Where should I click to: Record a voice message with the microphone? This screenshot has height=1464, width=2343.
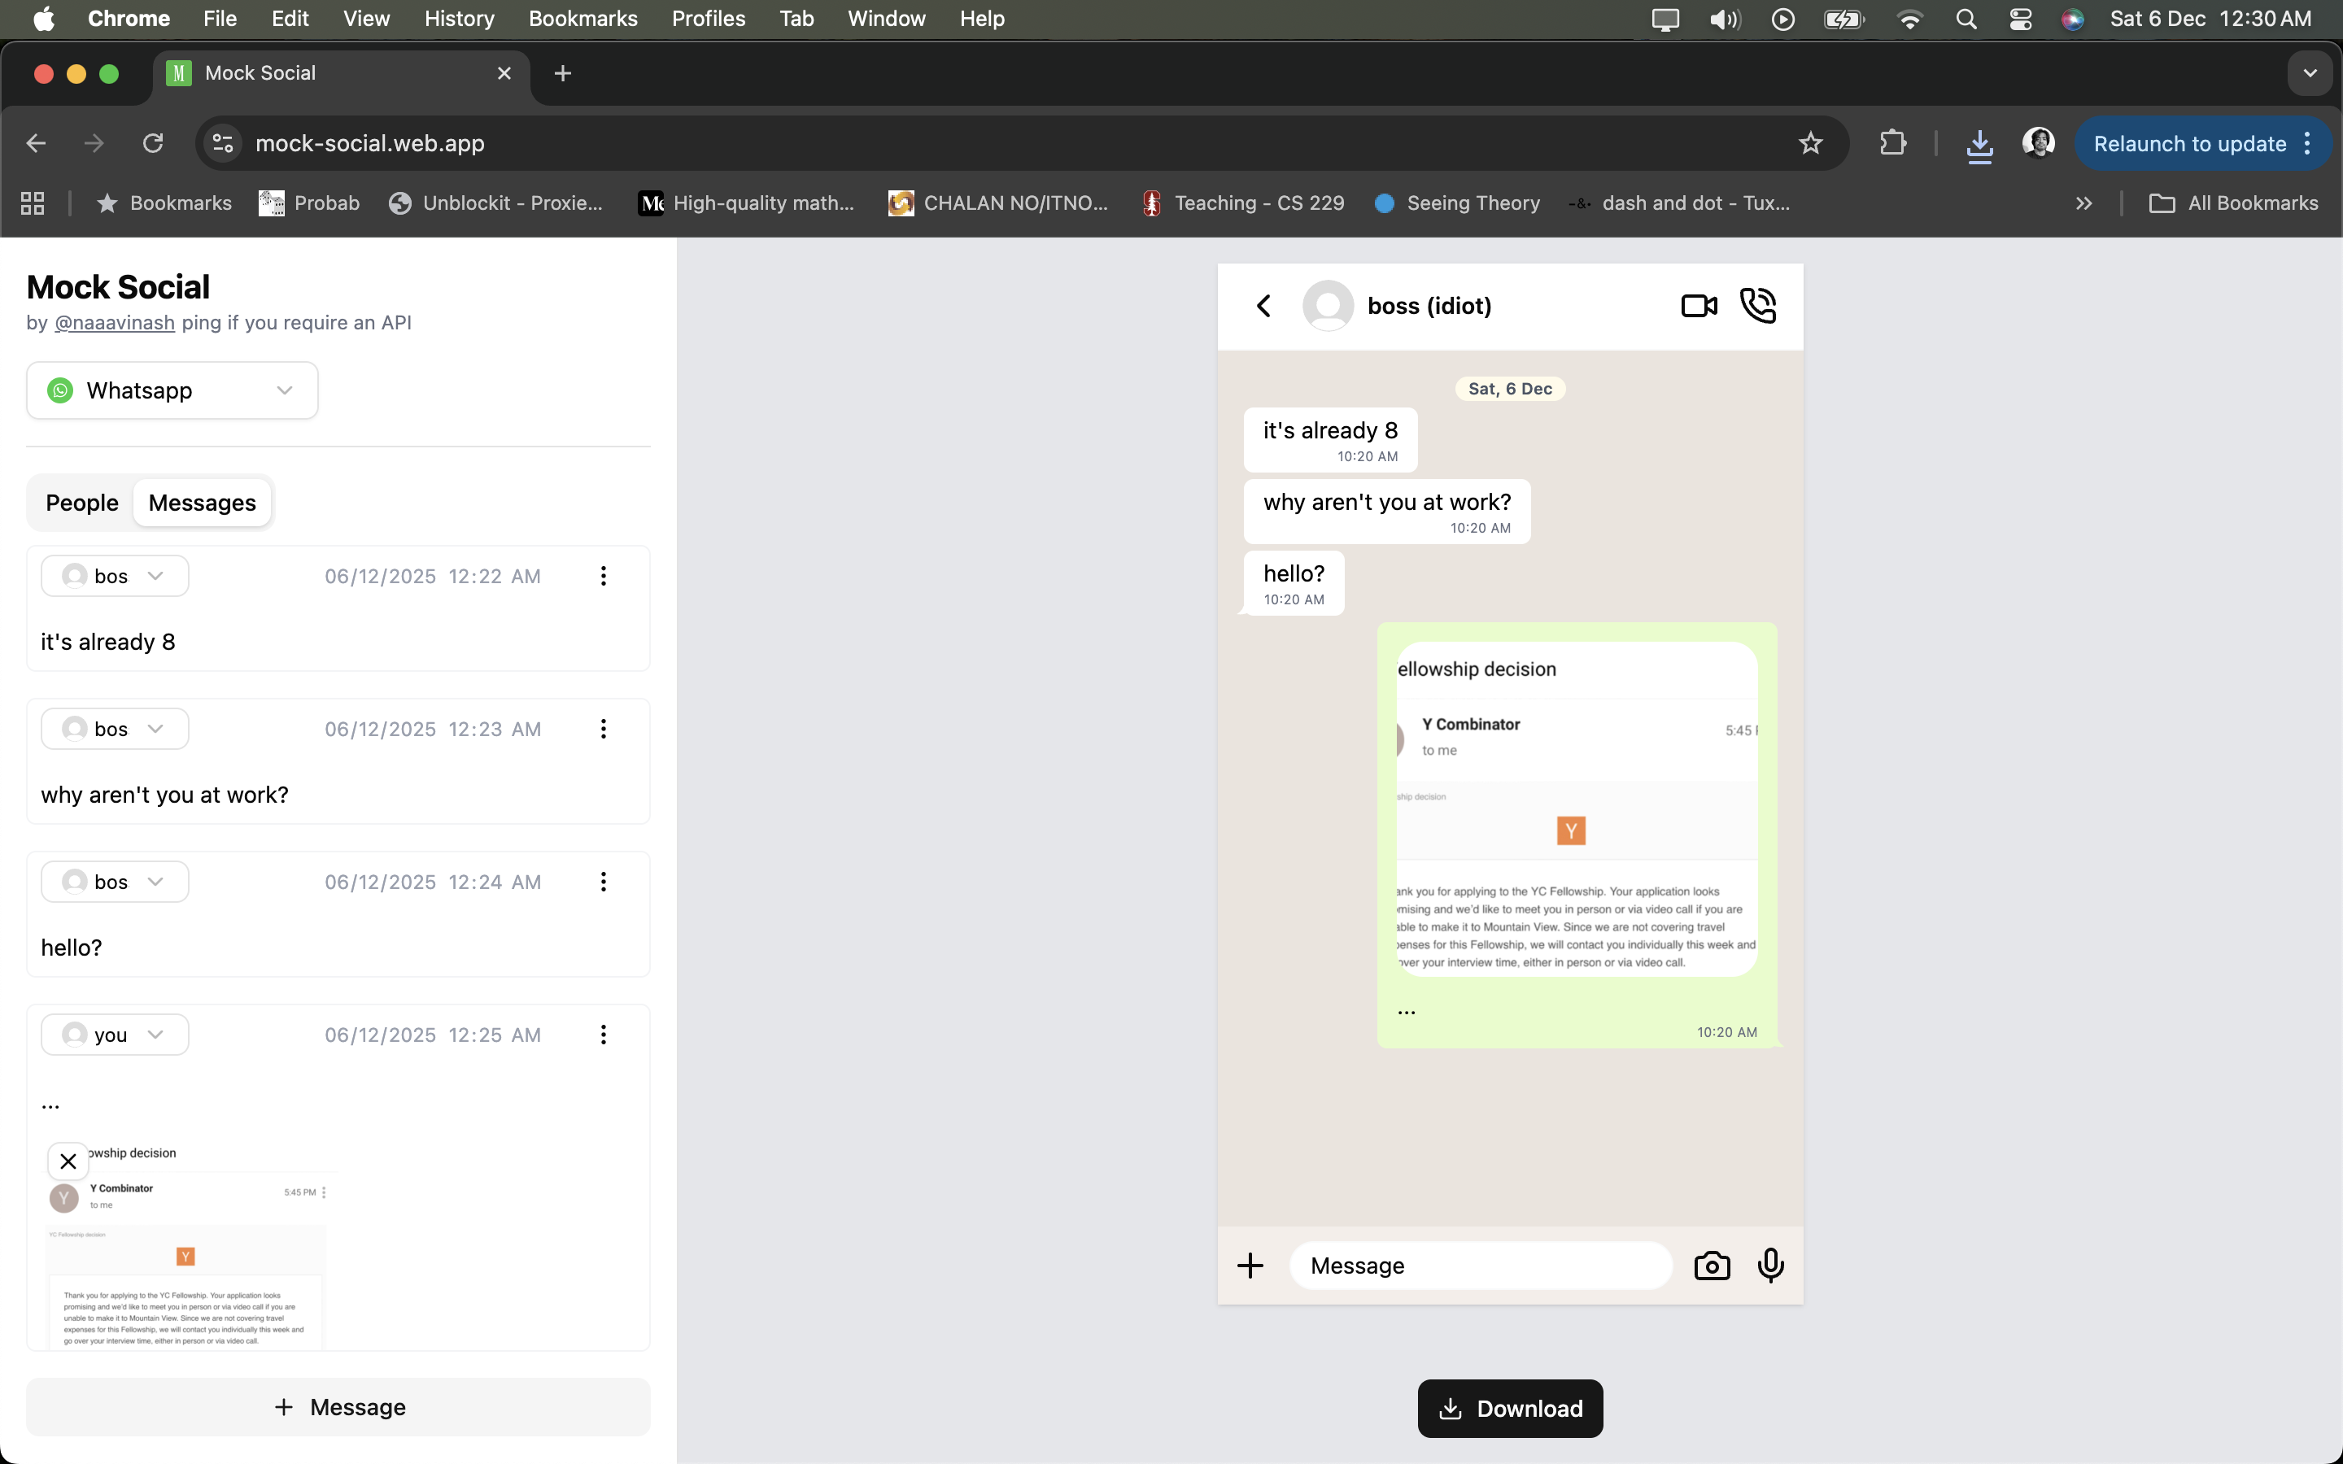[x=1769, y=1265]
